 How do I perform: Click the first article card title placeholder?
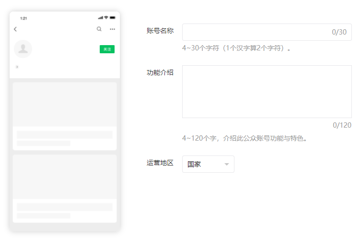(x=65, y=135)
